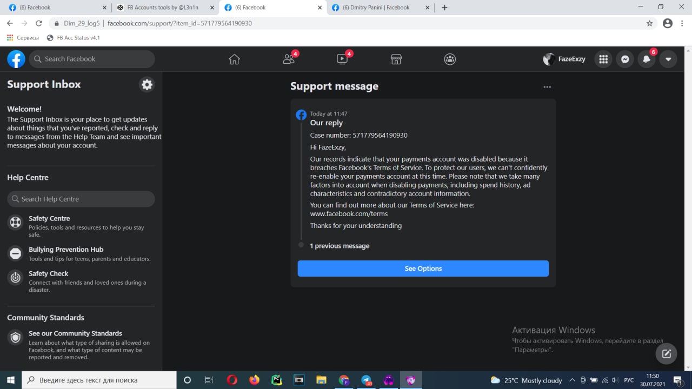Open PyCharm from the taskbar
Image resolution: width=692 pixels, height=389 pixels.
pyautogui.click(x=277, y=380)
